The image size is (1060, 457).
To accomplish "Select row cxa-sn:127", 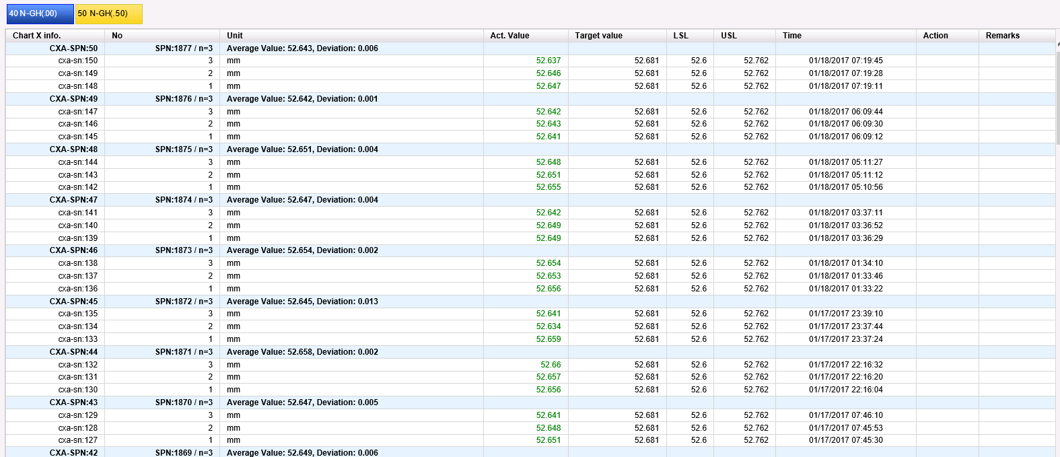I will (x=530, y=440).
